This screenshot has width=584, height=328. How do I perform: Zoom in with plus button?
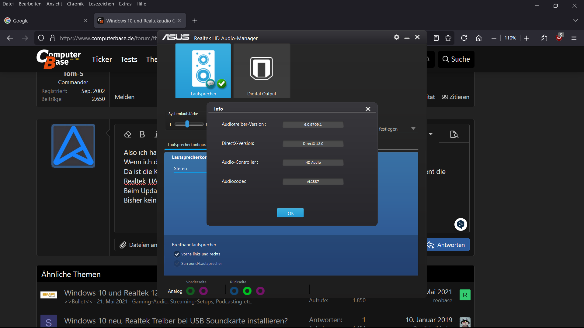tap(527, 38)
